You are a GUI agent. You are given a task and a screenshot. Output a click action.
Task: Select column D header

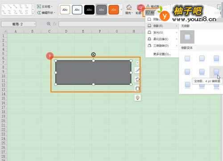pyautogui.click(x=66, y=31)
